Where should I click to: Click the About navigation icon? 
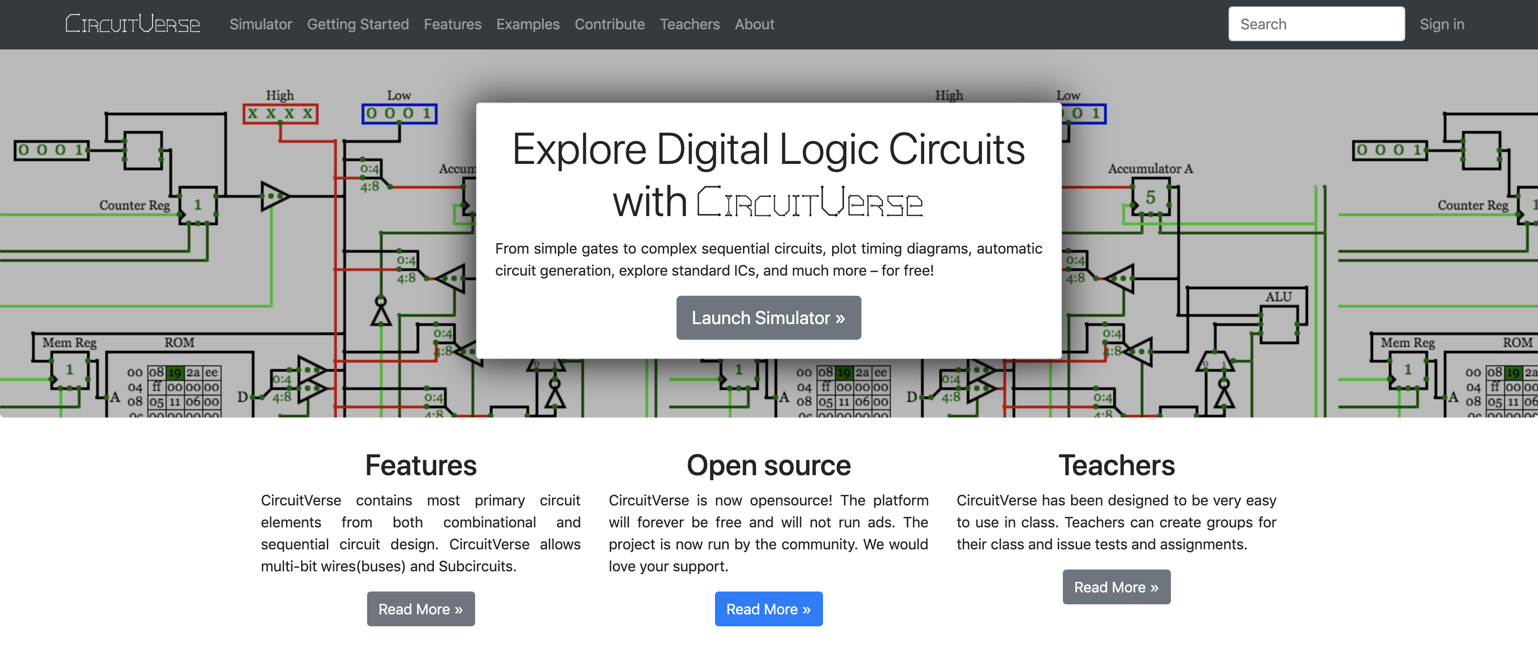tap(754, 23)
